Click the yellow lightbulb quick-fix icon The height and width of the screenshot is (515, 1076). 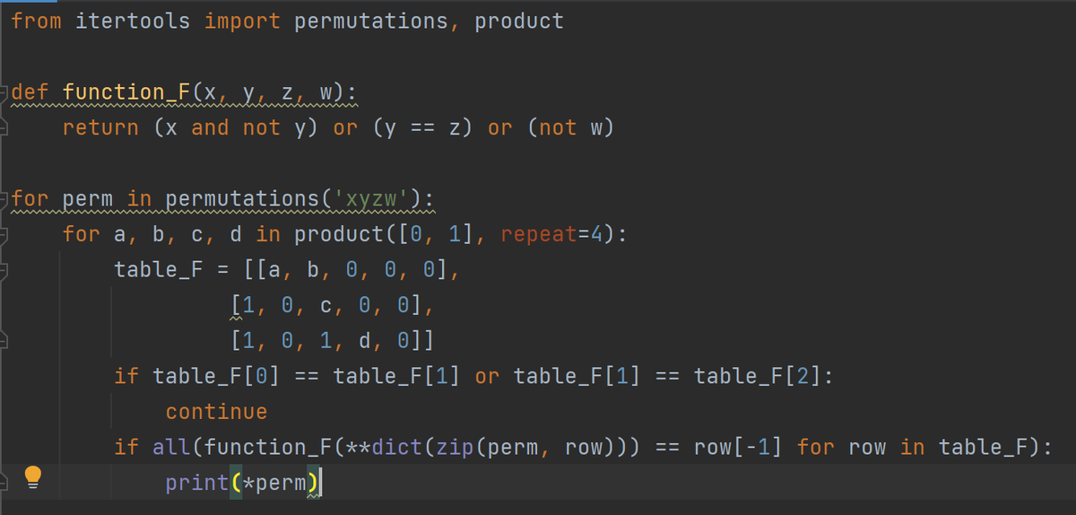click(x=33, y=476)
